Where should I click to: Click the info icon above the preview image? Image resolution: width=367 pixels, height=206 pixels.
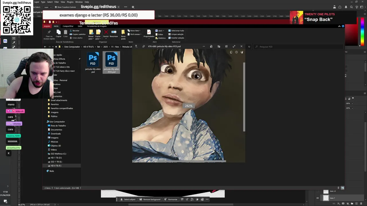[x=236, y=52]
